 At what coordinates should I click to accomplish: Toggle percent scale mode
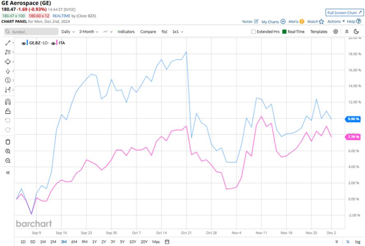coord(348,242)
